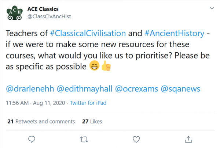Like the tweet with heart icon
The image size is (220, 148).
136,139
